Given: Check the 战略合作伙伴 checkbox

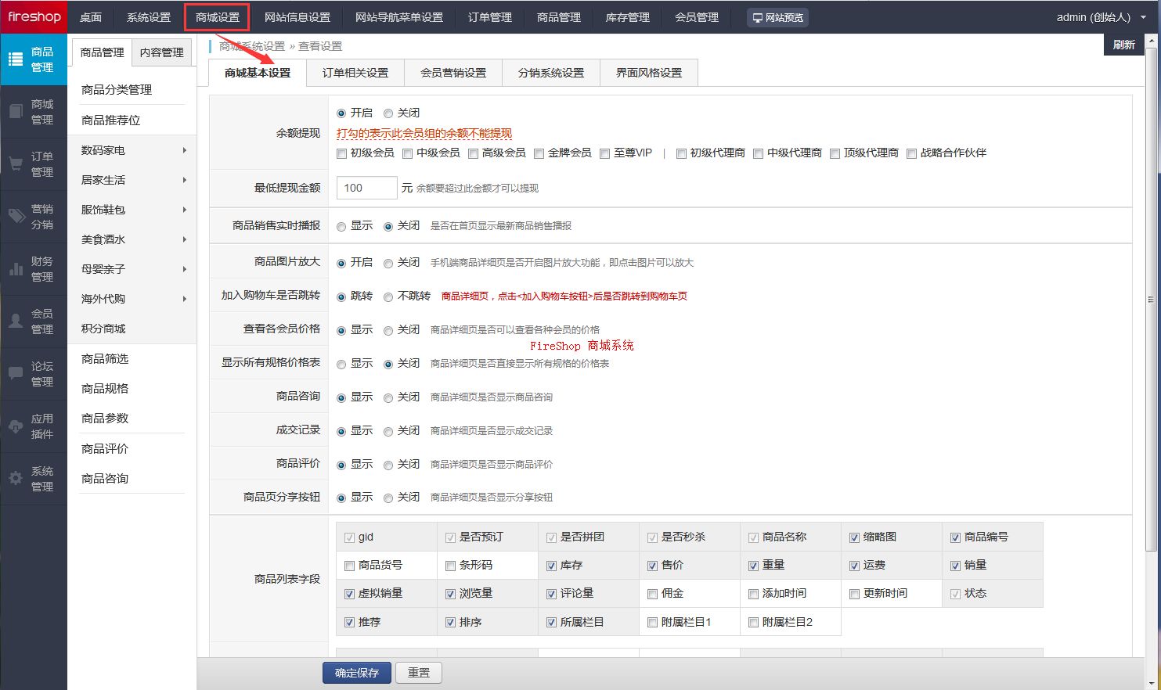Looking at the screenshot, I should [911, 153].
